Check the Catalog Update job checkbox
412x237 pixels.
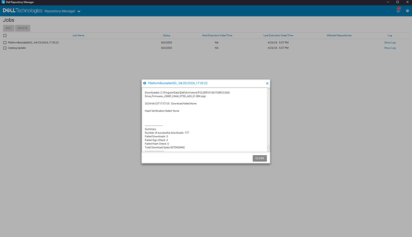click(x=5, y=48)
